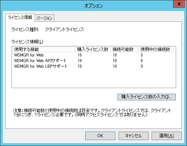Click the クライアントライセンス license type text
Viewport: 187px width, 146px height.
[65, 29]
